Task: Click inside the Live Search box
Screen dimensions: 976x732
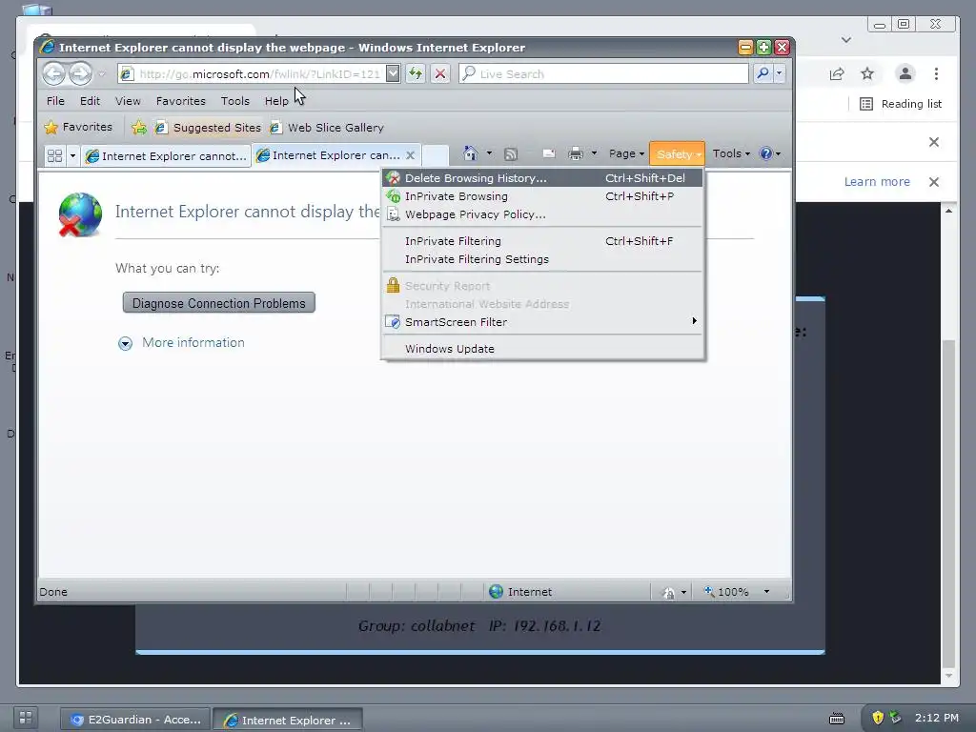Action: pos(603,73)
